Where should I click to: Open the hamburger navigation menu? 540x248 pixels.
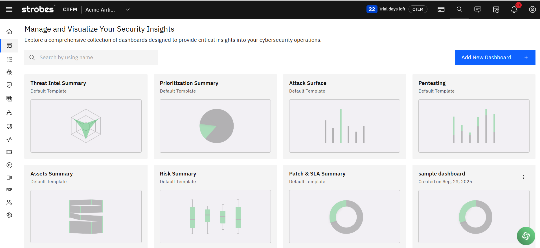9,10
